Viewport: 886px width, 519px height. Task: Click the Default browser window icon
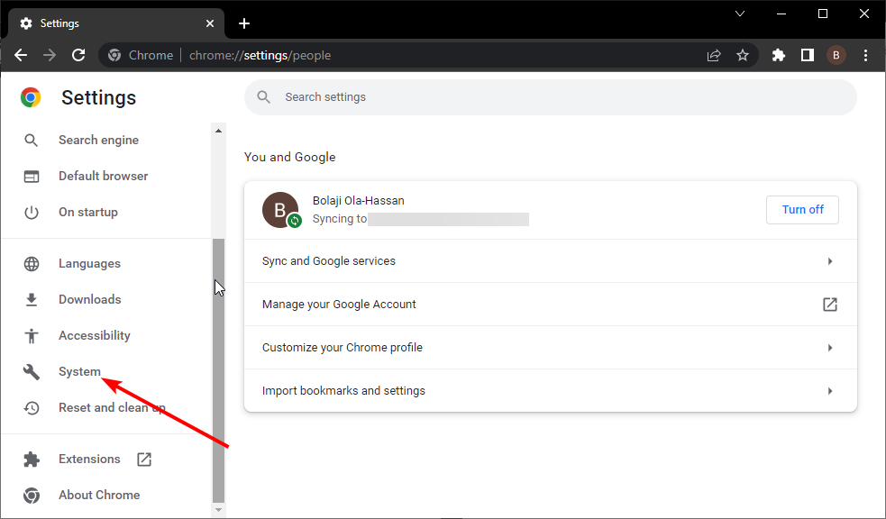click(x=32, y=177)
